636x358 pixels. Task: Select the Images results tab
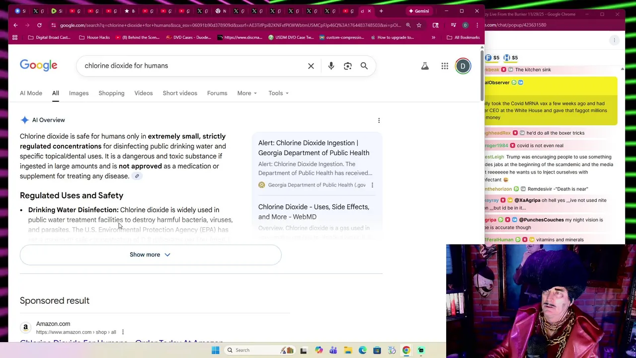pos(79,93)
